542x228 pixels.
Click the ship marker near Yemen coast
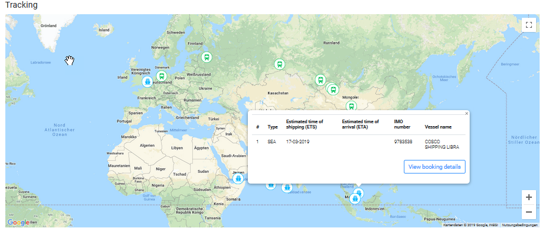tap(238, 179)
